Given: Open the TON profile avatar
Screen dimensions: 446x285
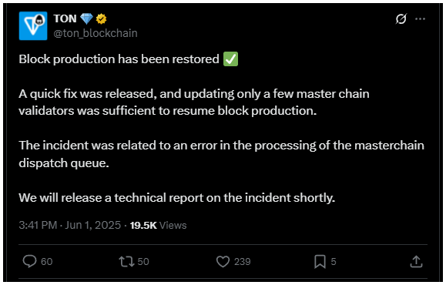Looking at the screenshot, I should point(33,26).
